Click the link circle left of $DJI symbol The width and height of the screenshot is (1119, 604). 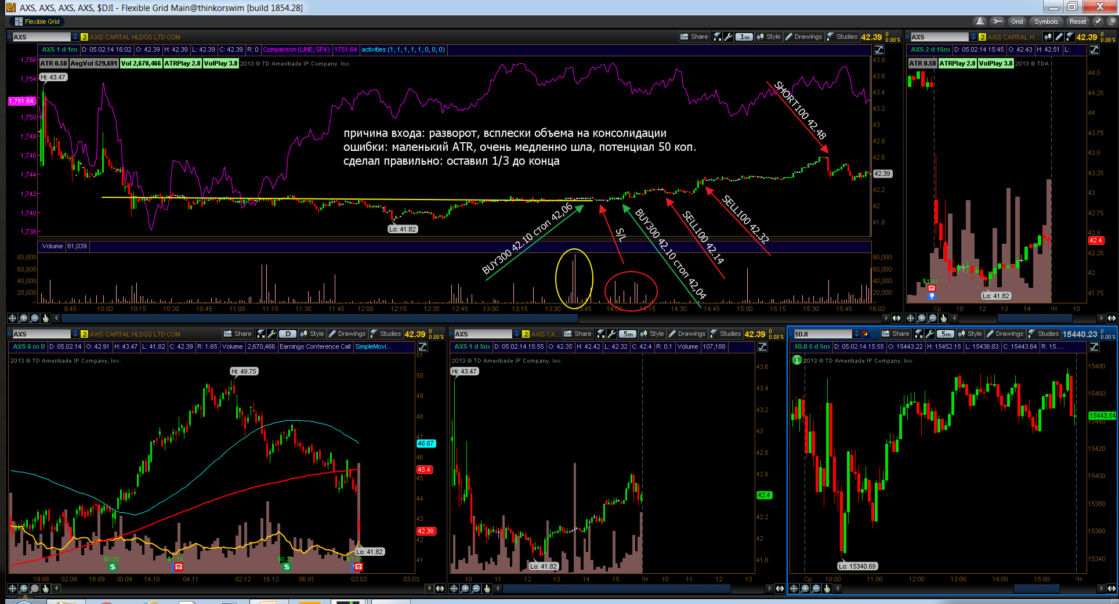[791, 334]
